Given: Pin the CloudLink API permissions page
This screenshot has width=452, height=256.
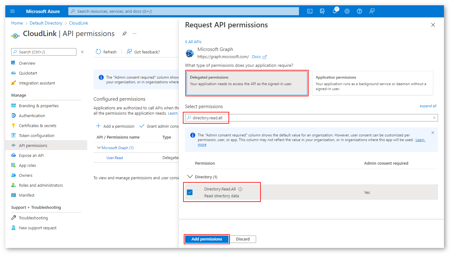Looking at the screenshot, I should 124,34.
